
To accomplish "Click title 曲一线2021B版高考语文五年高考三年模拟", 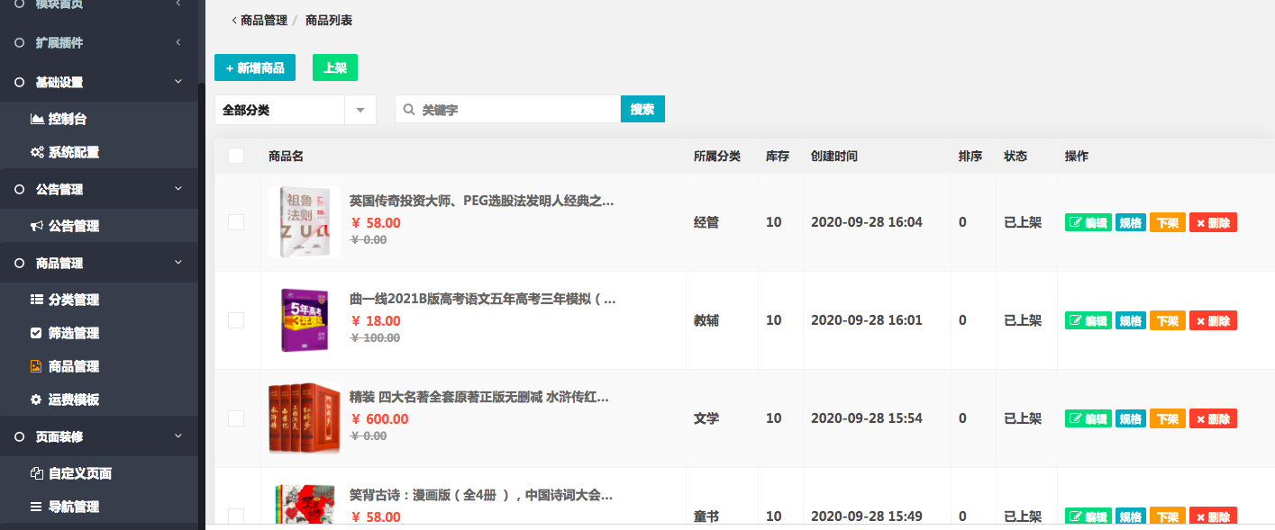I will (x=483, y=299).
